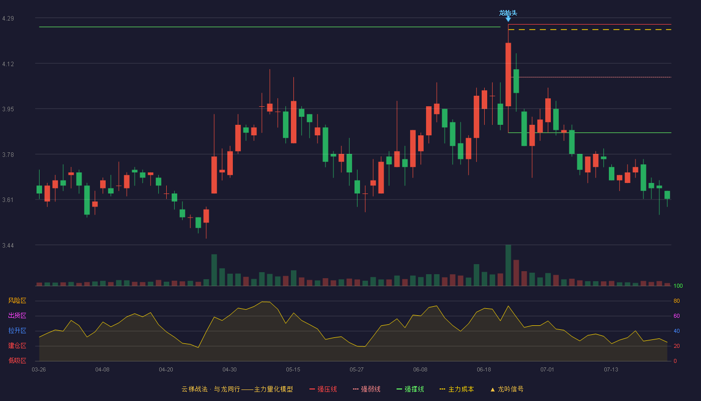Click the magenta 60 indicator axis value
The width and height of the screenshot is (701, 401).
click(676, 316)
